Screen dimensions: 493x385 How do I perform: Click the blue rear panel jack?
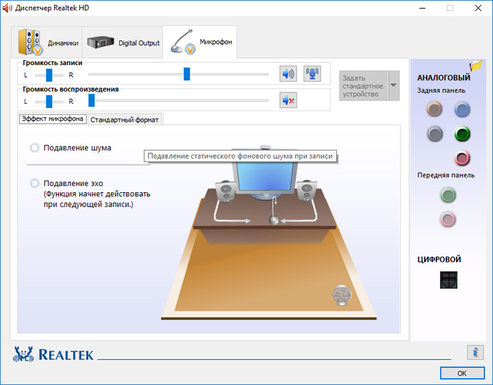coord(462,109)
